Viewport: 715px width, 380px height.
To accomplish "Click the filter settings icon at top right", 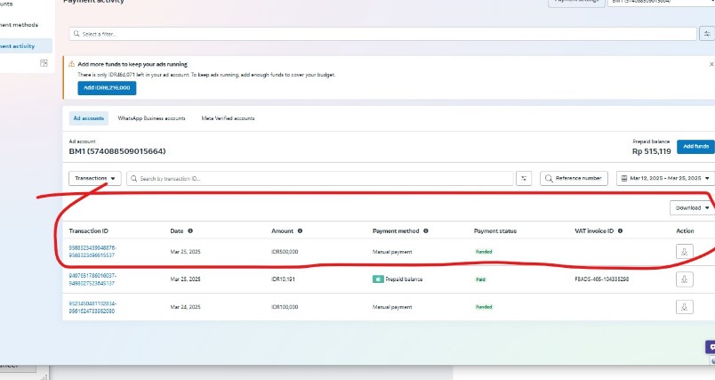I will tap(707, 34).
